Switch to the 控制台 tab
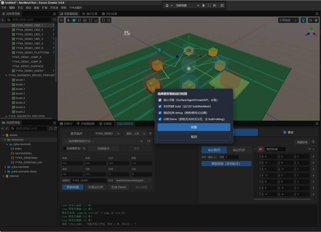 click(66, 124)
